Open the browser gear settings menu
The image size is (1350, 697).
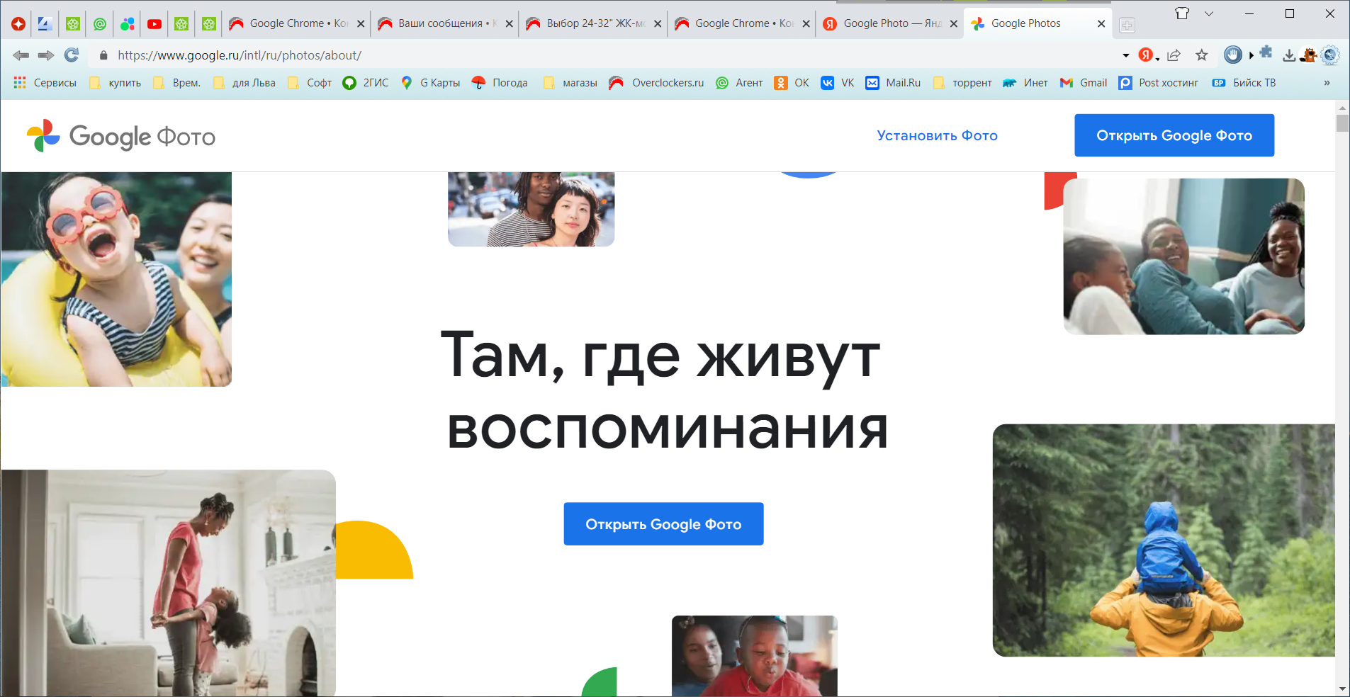point(1330,55)
